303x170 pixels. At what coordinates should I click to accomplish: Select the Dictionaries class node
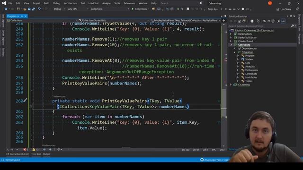click(251, 70)
